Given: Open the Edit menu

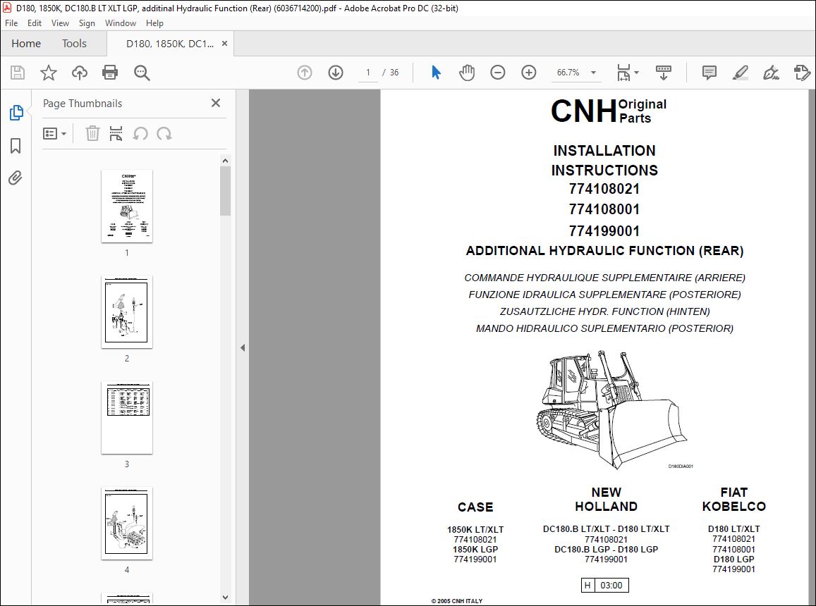Looking at the screenshot, I should [x=35, y=23].
